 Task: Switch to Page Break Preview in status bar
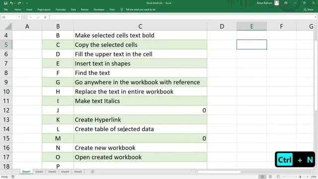tap(278, 177)
